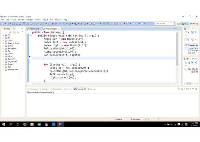Click the Arduino taskbar icon
The height and width of the screenshot is (142, 200).
(39, 124)
